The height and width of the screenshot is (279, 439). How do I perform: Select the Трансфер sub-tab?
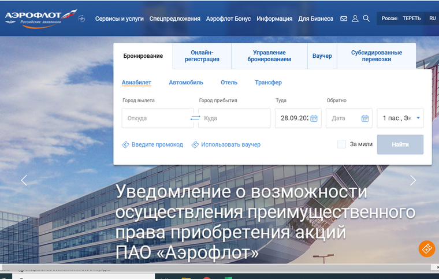point(268,83)
